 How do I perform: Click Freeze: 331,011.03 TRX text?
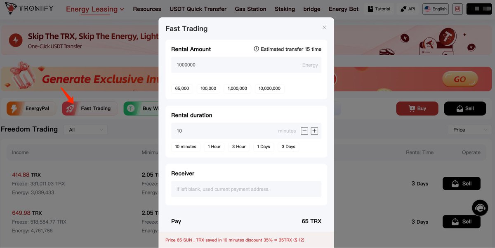38,184
